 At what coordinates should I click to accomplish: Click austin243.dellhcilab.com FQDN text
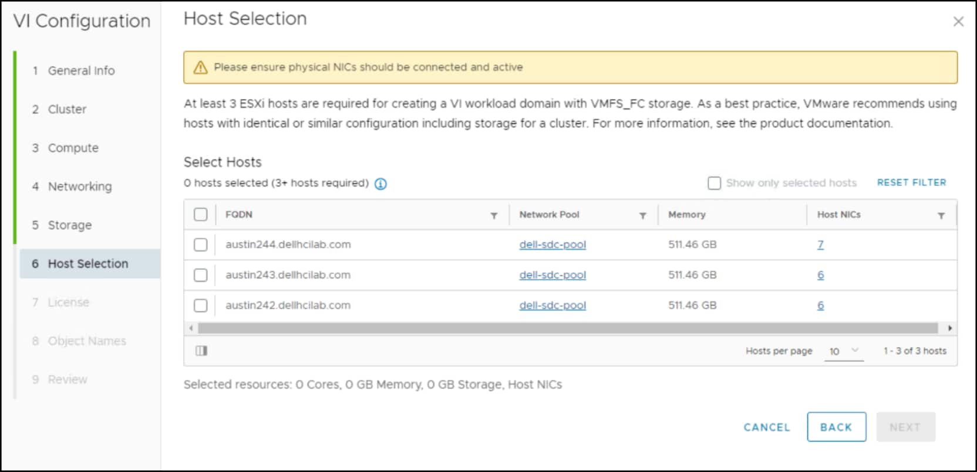coord(288,275)
